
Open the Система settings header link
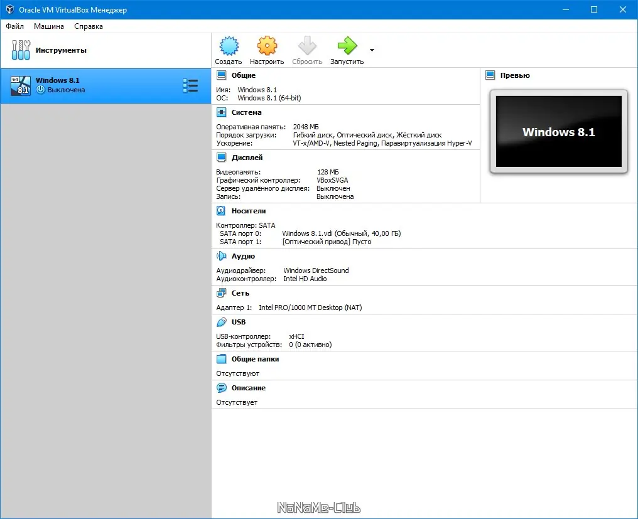(x=247, y=112)
